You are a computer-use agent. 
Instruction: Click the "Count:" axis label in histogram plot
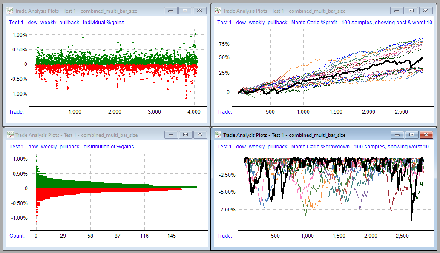click(17, 236)
